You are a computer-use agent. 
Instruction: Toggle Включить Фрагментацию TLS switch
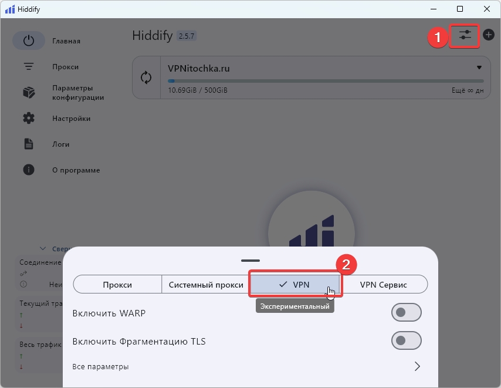[406, 341]
